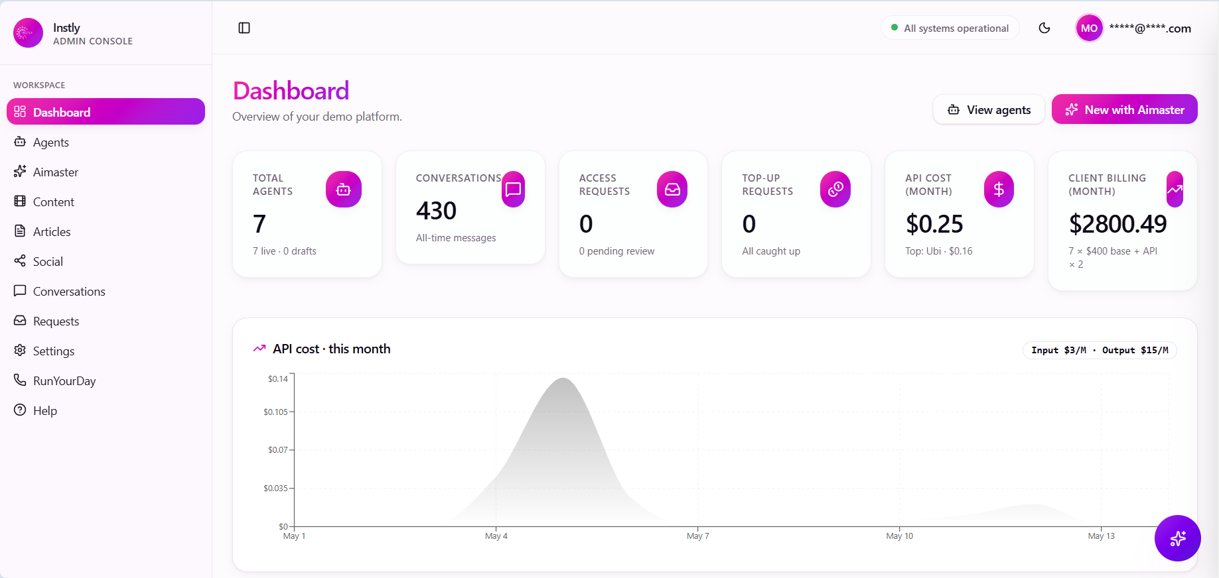This screenshot has height=578, width=1219.
Task: Click the WORKSPACE section label
Action: pyautogui.click(x=39, y=85)
